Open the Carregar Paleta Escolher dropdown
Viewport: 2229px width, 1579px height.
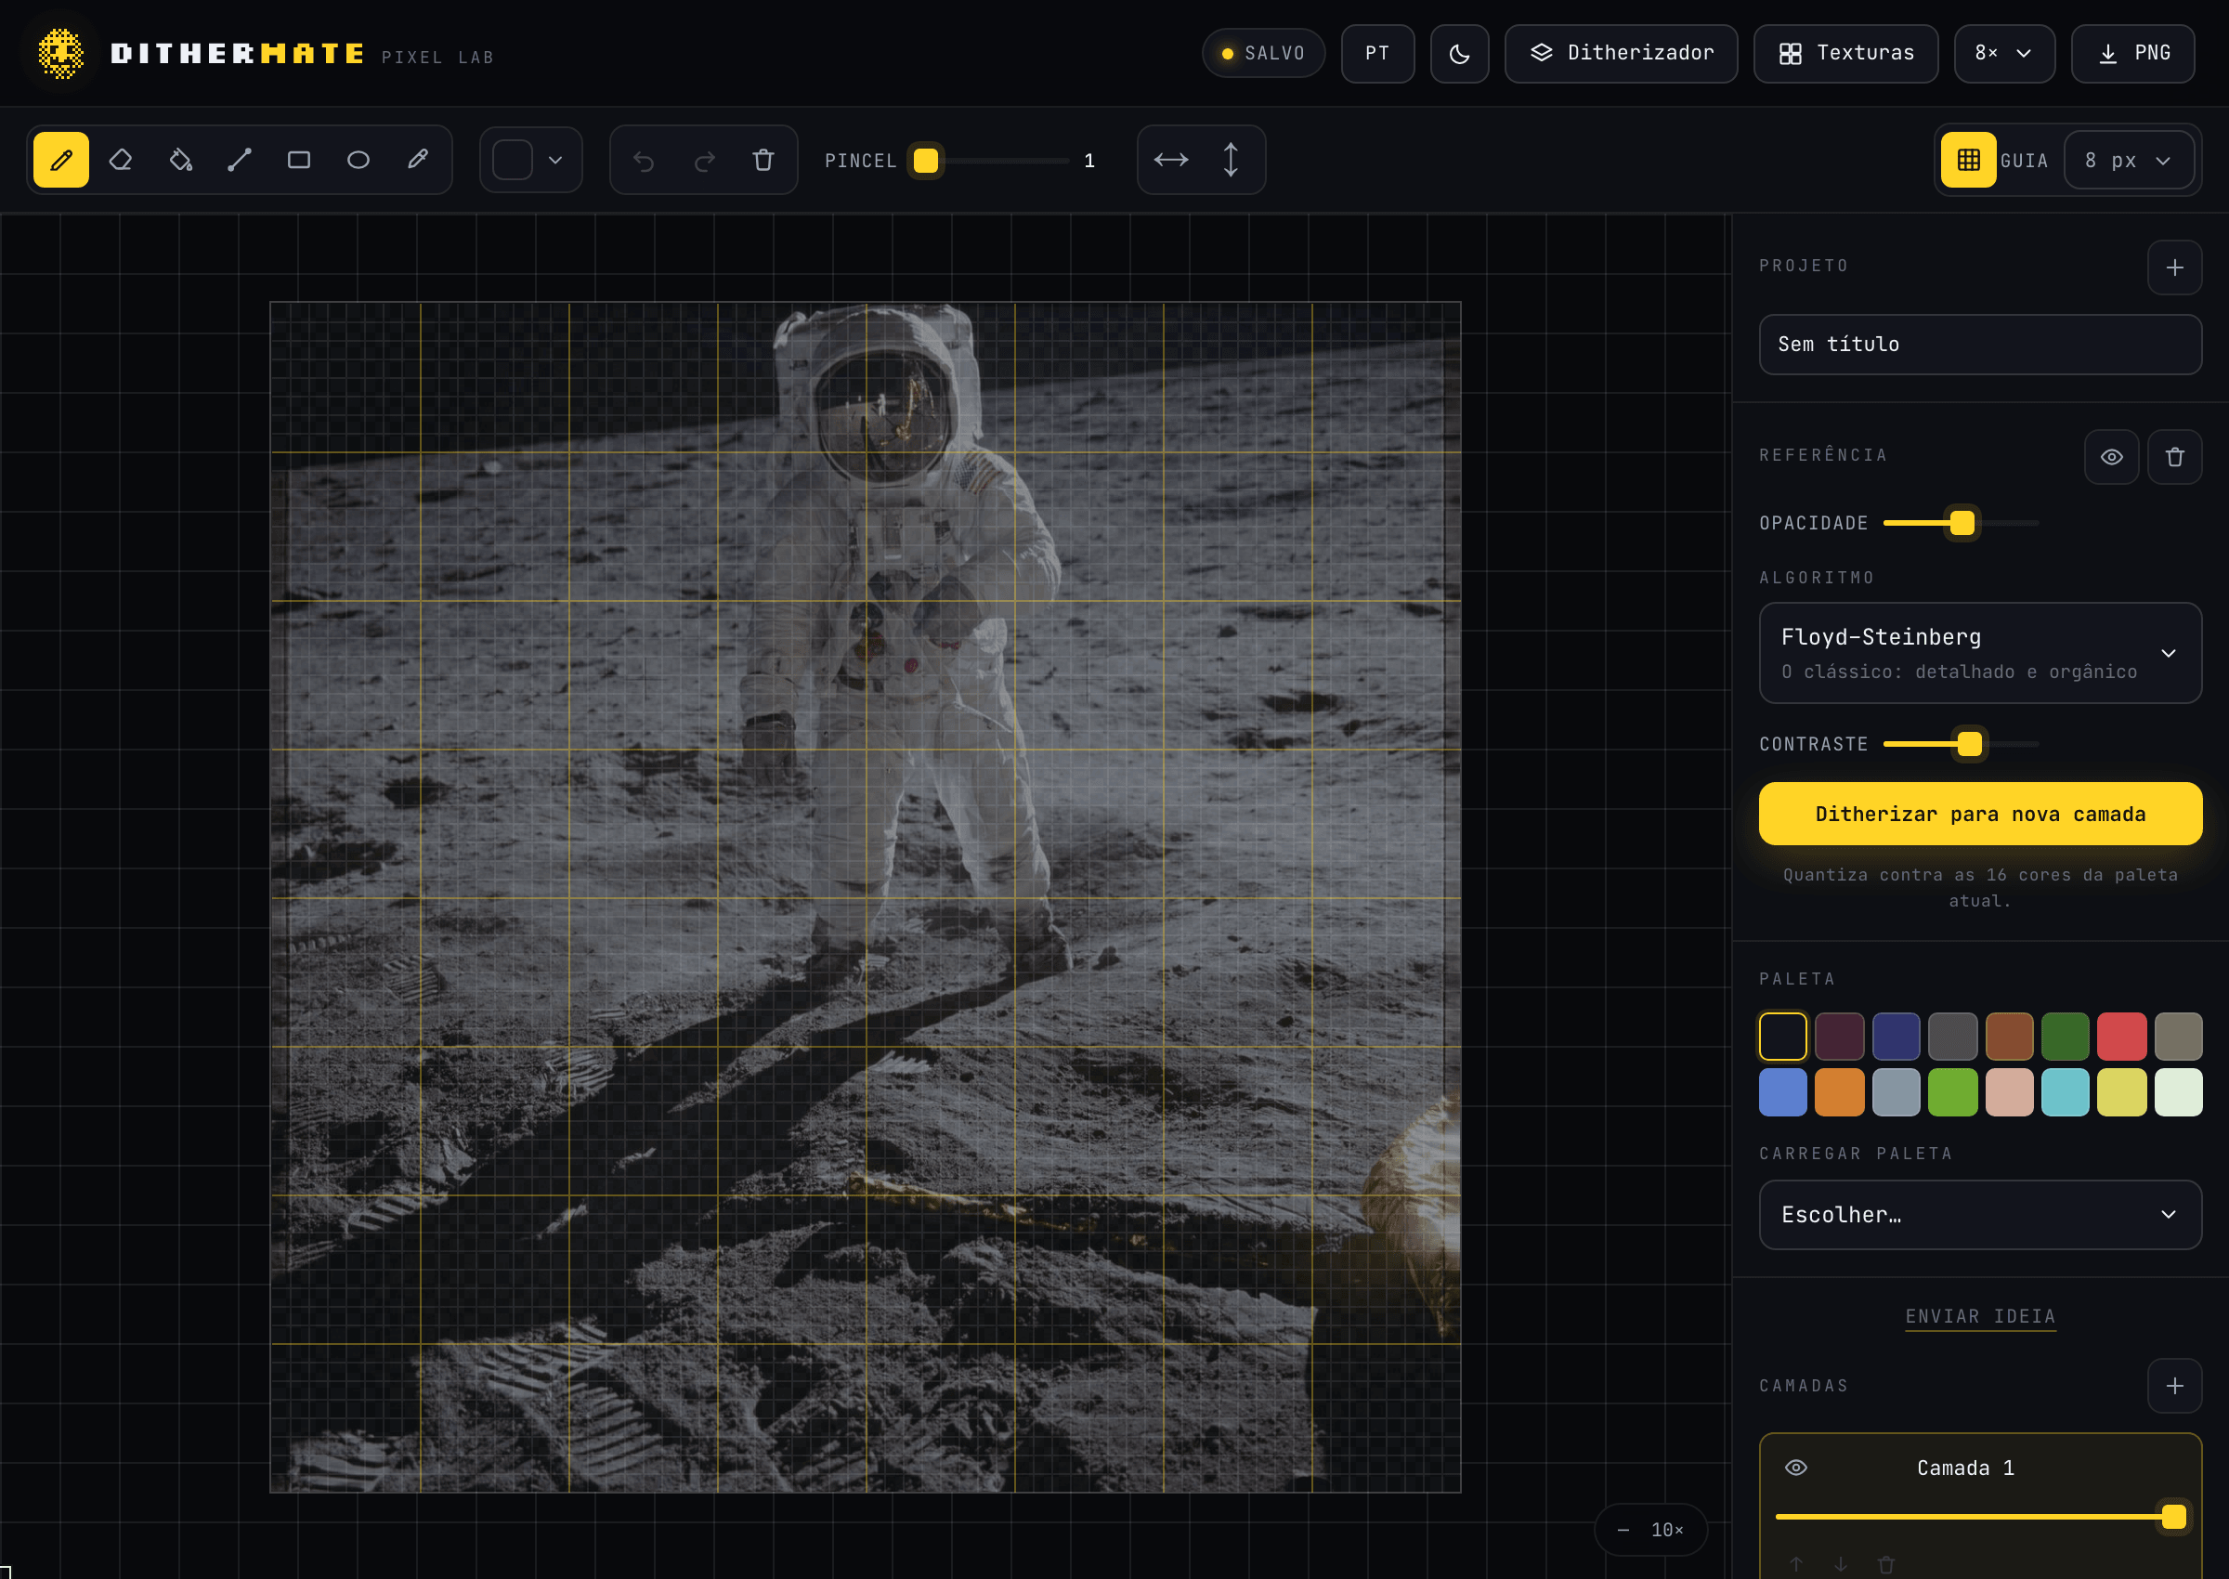click(x=1980, y=1214)
